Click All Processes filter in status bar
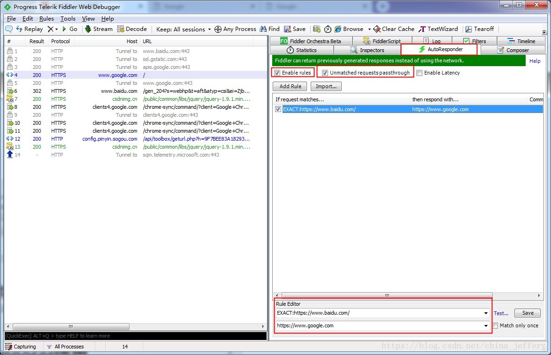This screenshot has width=551, height=355. coord(66,347)
